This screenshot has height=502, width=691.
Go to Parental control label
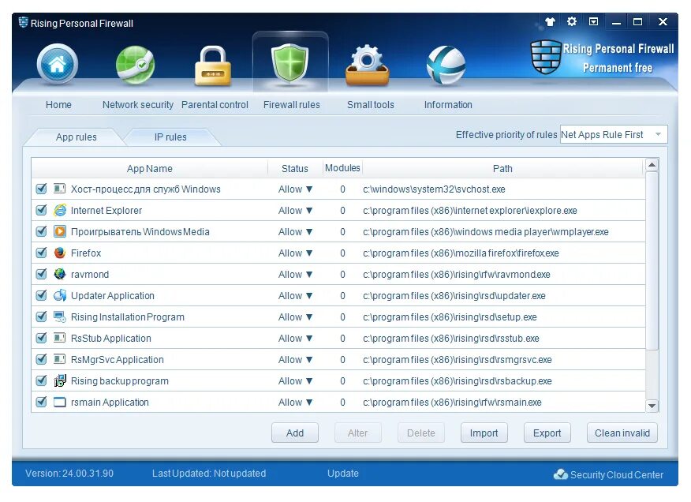(x=215, y=104)
